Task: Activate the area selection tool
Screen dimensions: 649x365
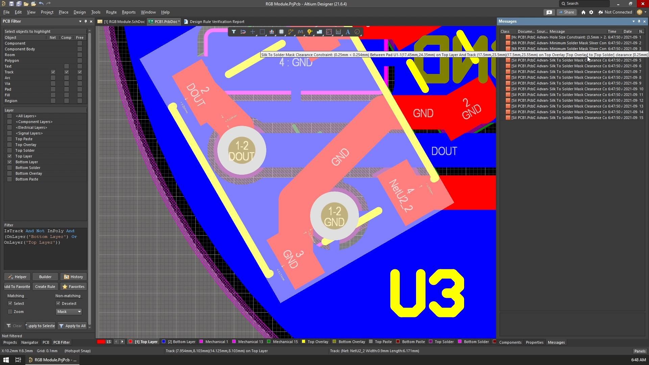Action: pyautogui.click(x=262, y=32)
